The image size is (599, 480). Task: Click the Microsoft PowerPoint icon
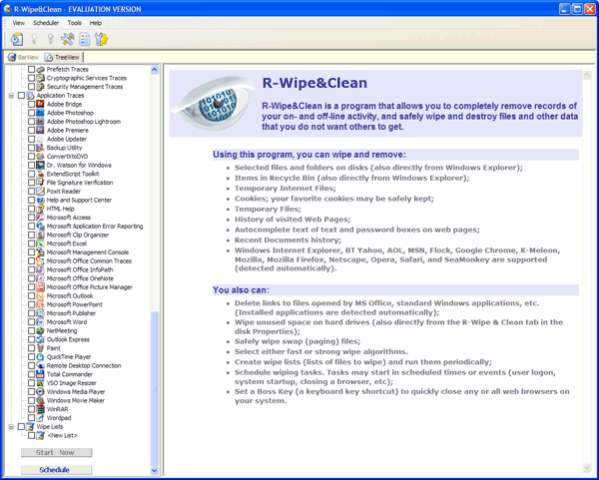coord(40,304)
